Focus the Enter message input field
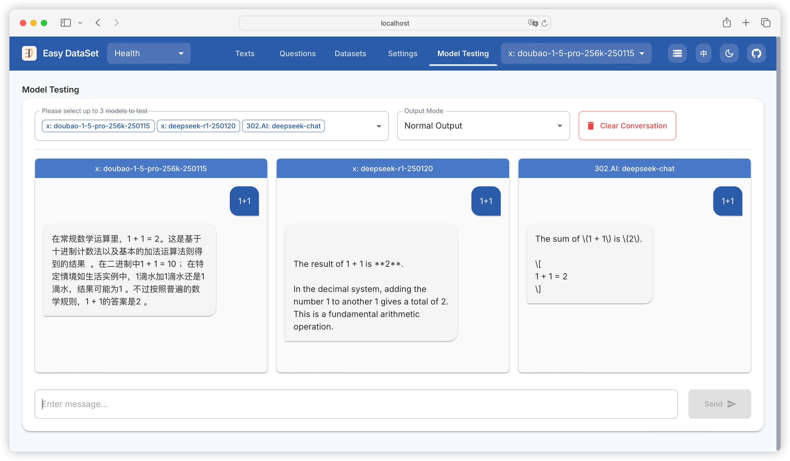Screen dimensions: 790x461 [356, 404]
